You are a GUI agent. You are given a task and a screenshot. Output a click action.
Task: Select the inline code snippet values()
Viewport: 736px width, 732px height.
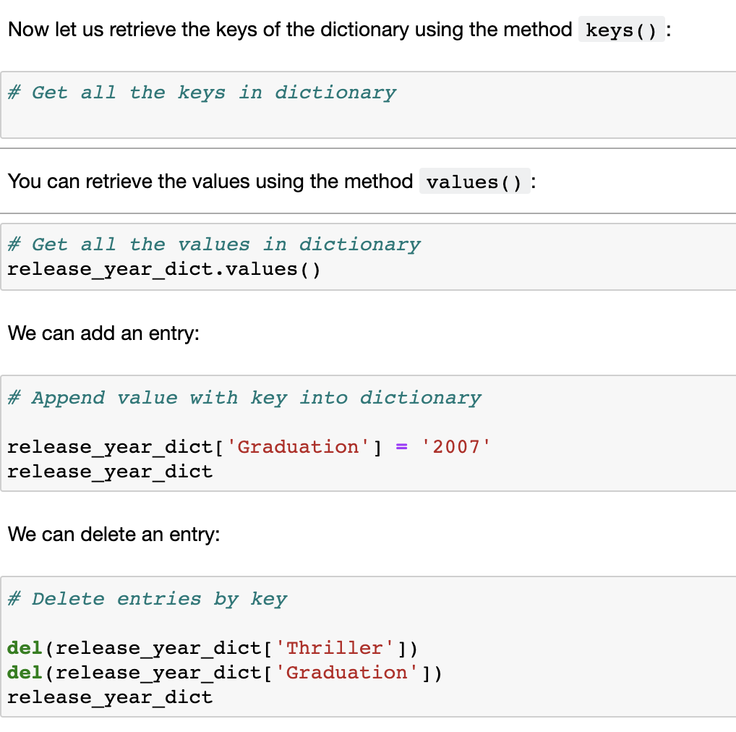click(474, 181)
